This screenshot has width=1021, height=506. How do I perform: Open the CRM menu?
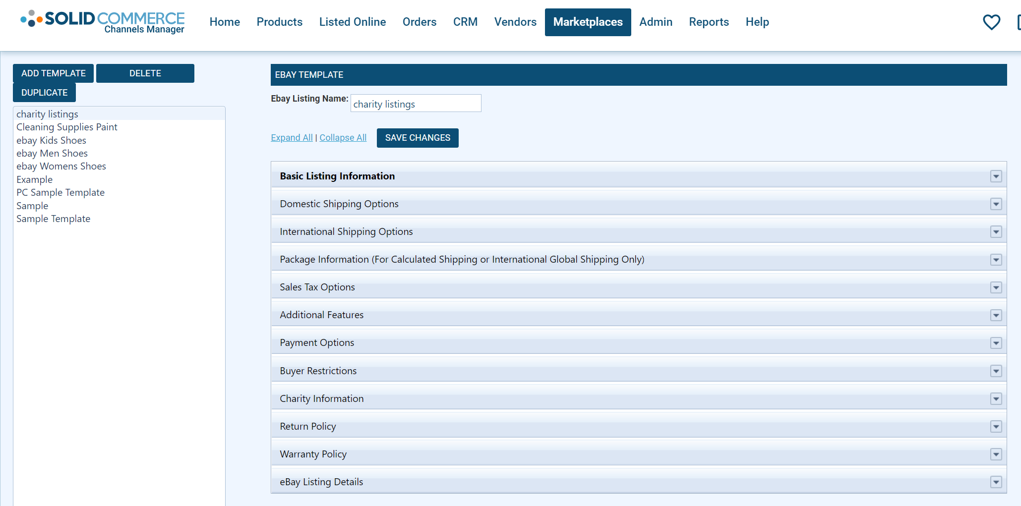pos(465,22)
